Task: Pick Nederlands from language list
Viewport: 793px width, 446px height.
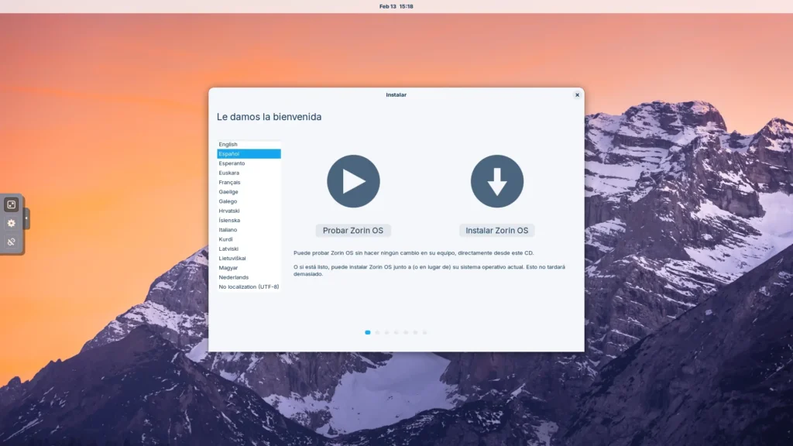Action: point(234,277)
